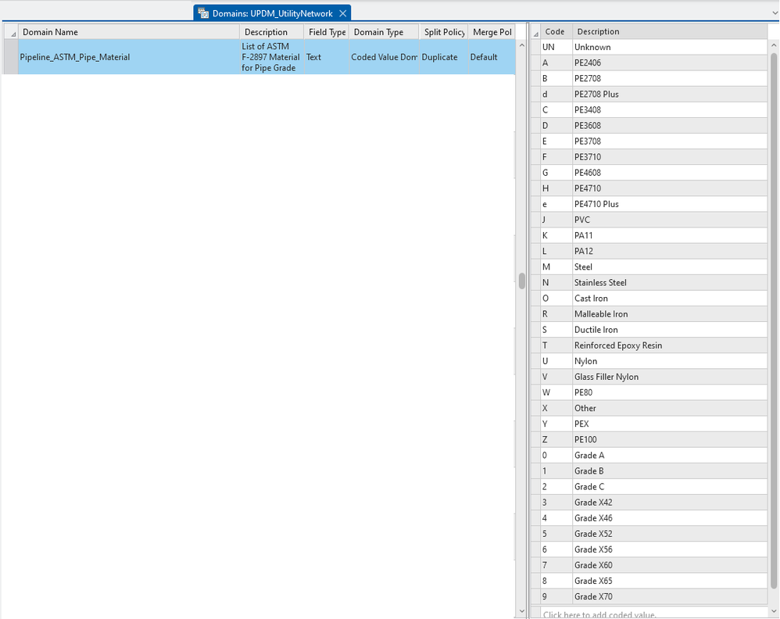Click the coded values scroll up arrow
Viewport: 780px width, 619px height.
pos(774,45)
